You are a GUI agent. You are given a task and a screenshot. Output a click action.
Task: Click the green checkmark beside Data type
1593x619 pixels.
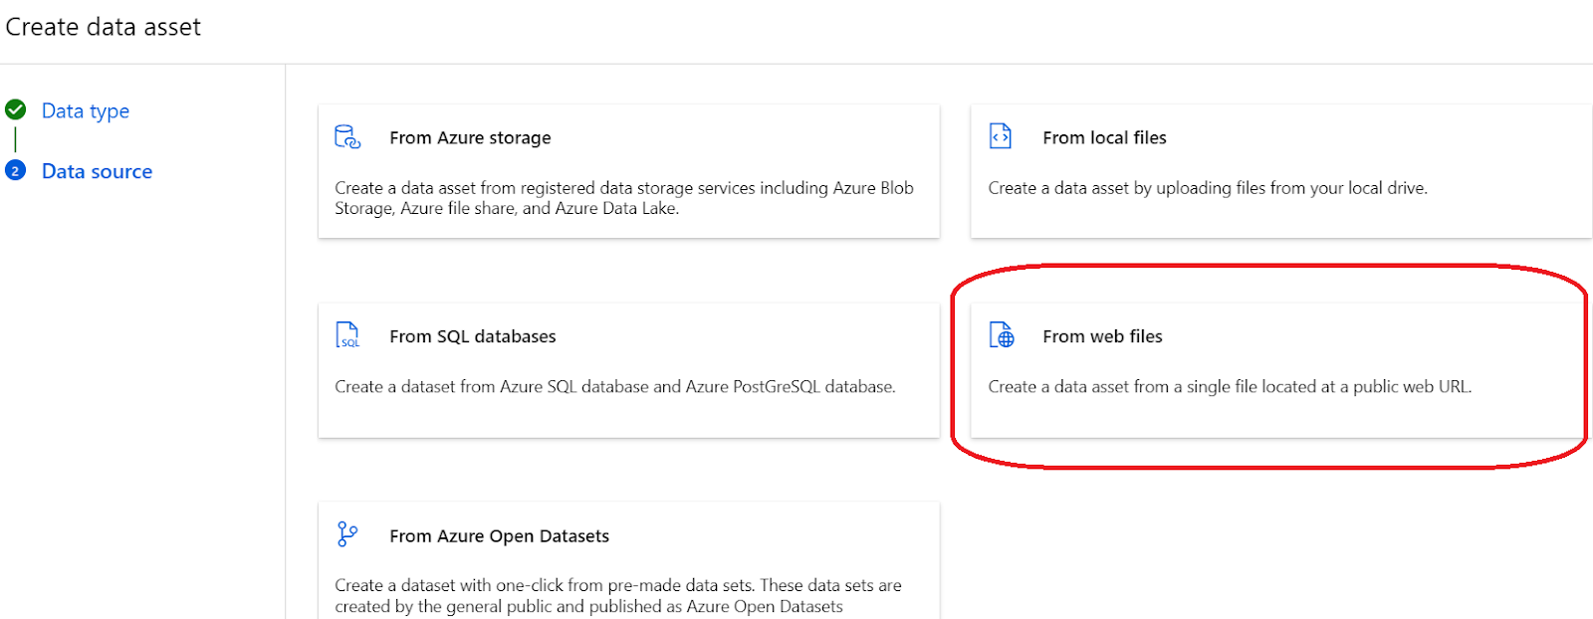pos(16,109)
